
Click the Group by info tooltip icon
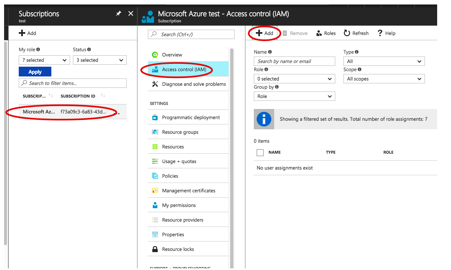(x=277, y=87)
